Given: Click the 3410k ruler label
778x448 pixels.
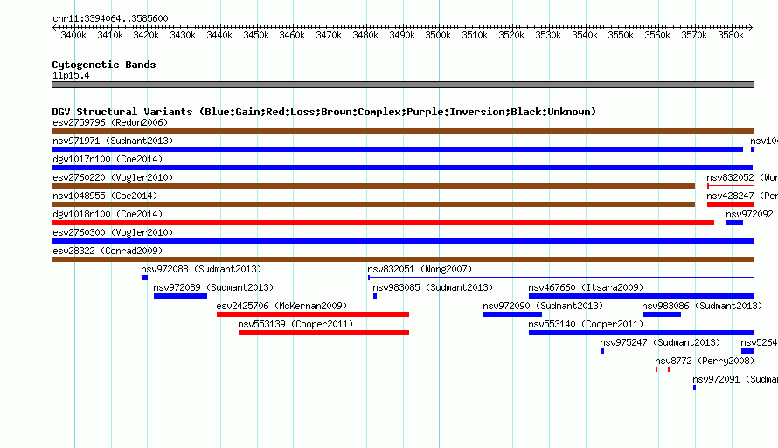Looking at the screenshot, I should pyautogui.click(x=110, y=35).
